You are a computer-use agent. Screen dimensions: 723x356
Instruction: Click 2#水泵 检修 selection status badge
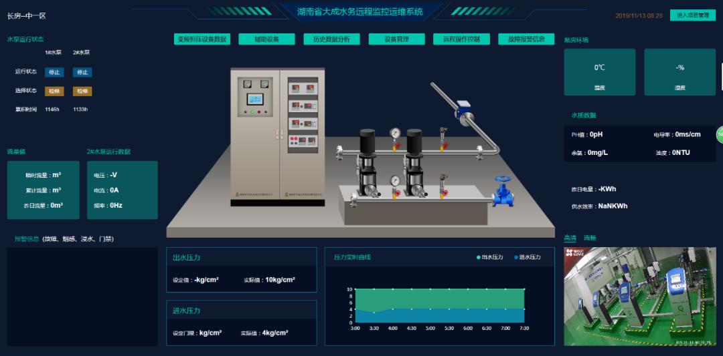(82, 91)
